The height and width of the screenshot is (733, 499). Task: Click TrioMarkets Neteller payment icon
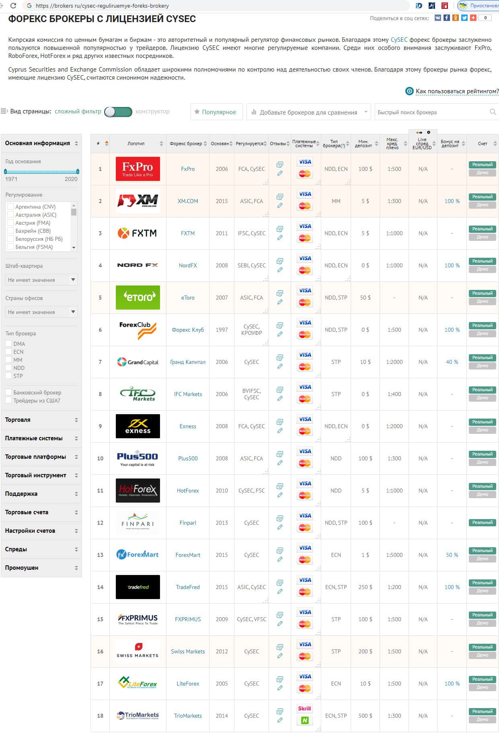coord(305,721)
